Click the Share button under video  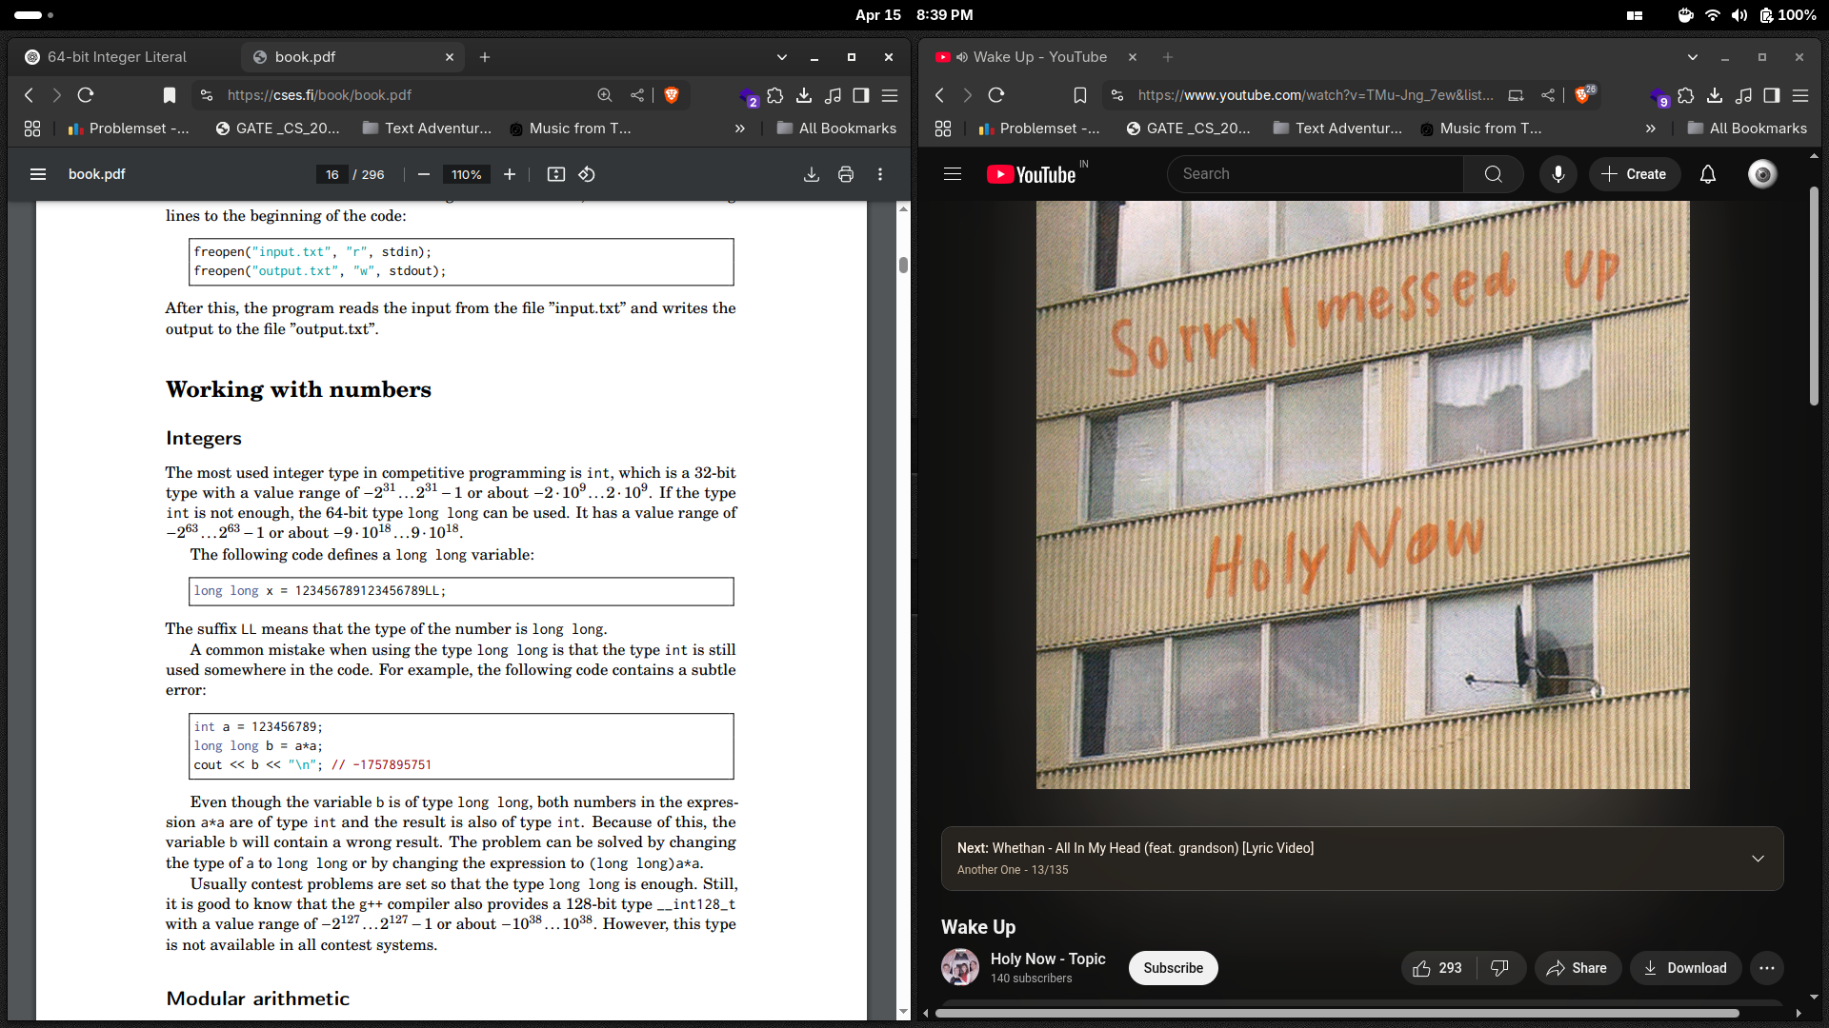pyautogui.click(x=1577, y=968)
